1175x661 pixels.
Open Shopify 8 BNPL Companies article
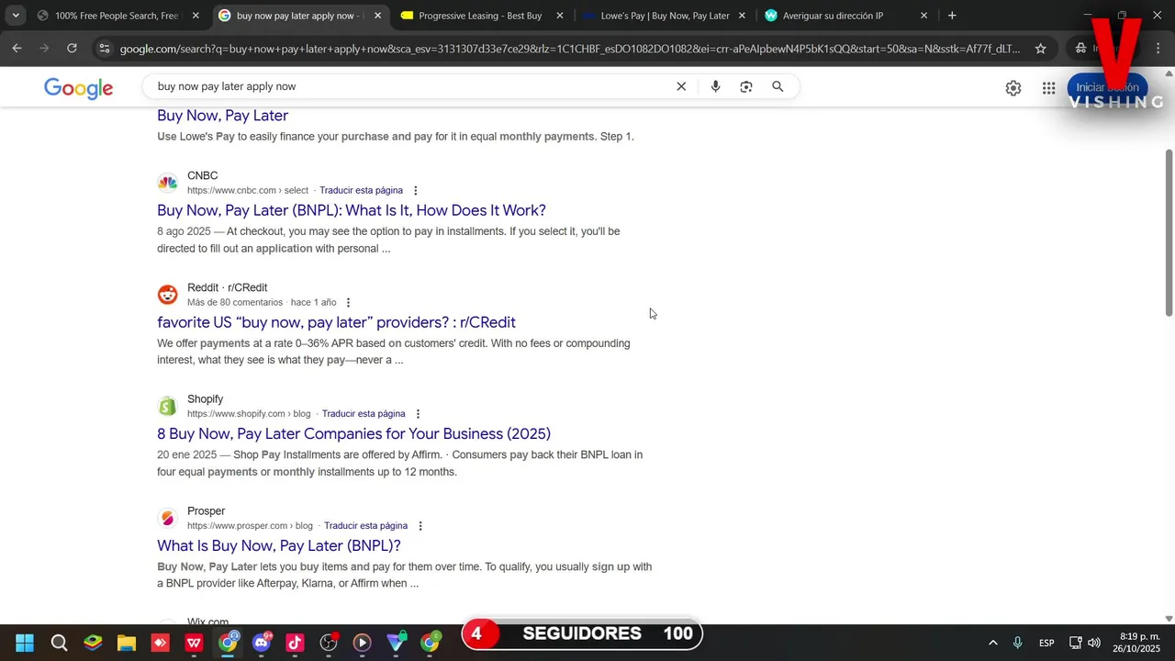pyautogui.click(x=353, y=433)
